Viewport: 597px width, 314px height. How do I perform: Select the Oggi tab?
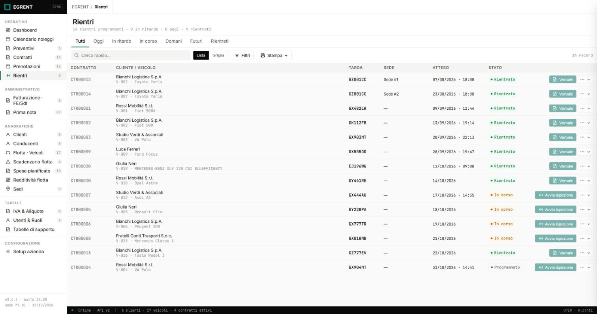[98, 41]
